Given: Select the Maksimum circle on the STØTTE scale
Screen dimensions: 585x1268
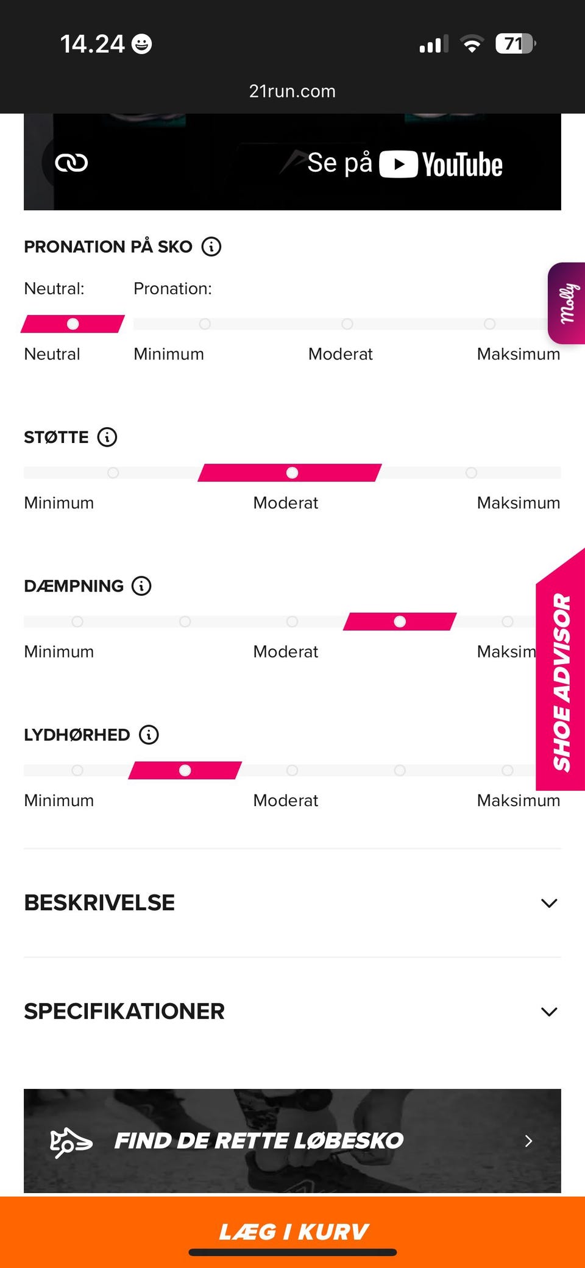Looking at the screenshot, I should pyautogui.click(x=470, y=472).
